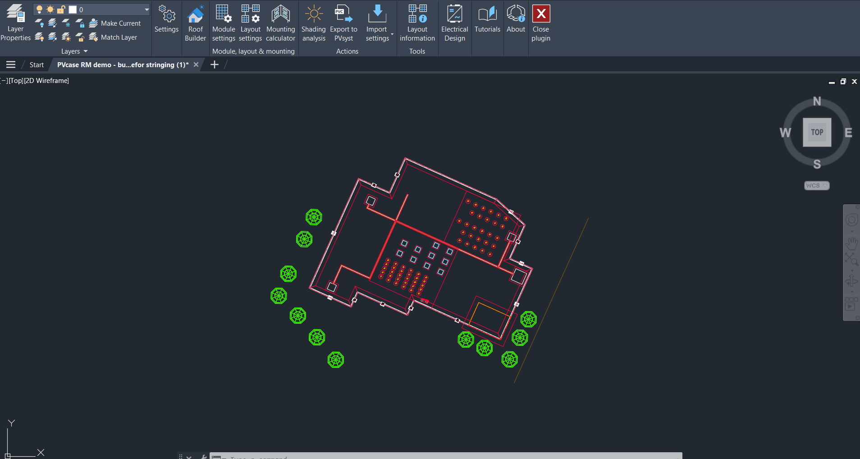Restore the drawing viewport window

pyautogui.click(x=843, y=82)
